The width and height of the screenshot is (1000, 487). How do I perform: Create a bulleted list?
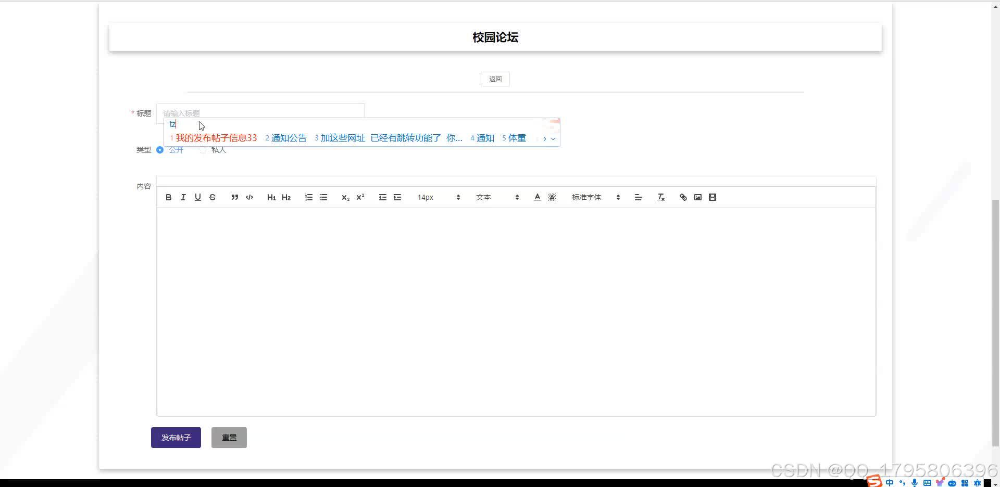coord(323,197)
